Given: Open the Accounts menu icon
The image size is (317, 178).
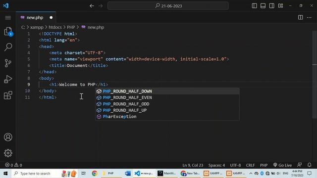Looking at the screenshot, I should pyautogui.click(x=8, y=137).
